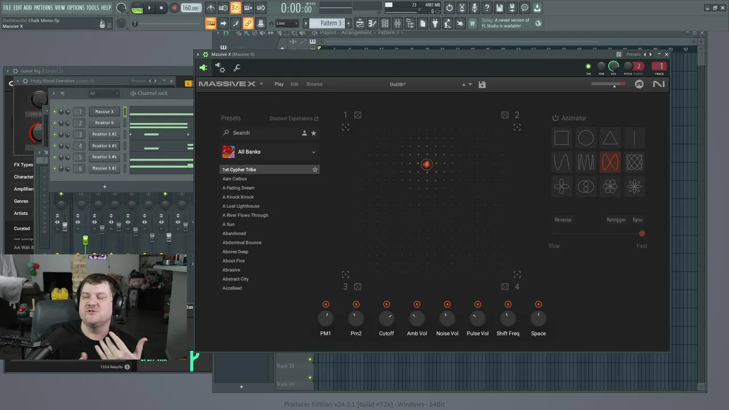
Task: Toggle Song/Pattern mode button
Action: (x=137, y=8)
